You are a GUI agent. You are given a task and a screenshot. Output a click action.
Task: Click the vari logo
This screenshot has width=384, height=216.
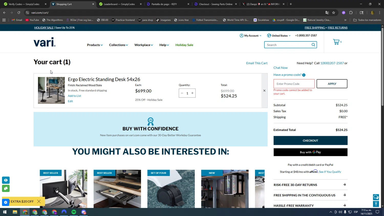pyautogui.click(x=45, y=42)
